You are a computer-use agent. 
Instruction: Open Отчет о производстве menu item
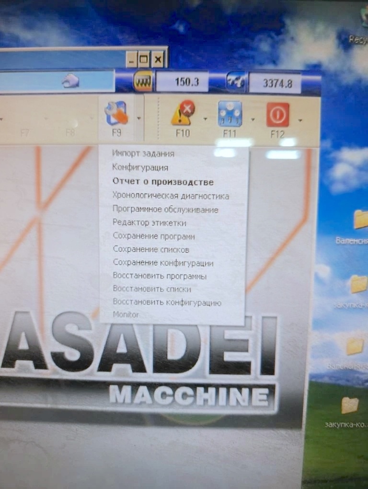point(162,182)
